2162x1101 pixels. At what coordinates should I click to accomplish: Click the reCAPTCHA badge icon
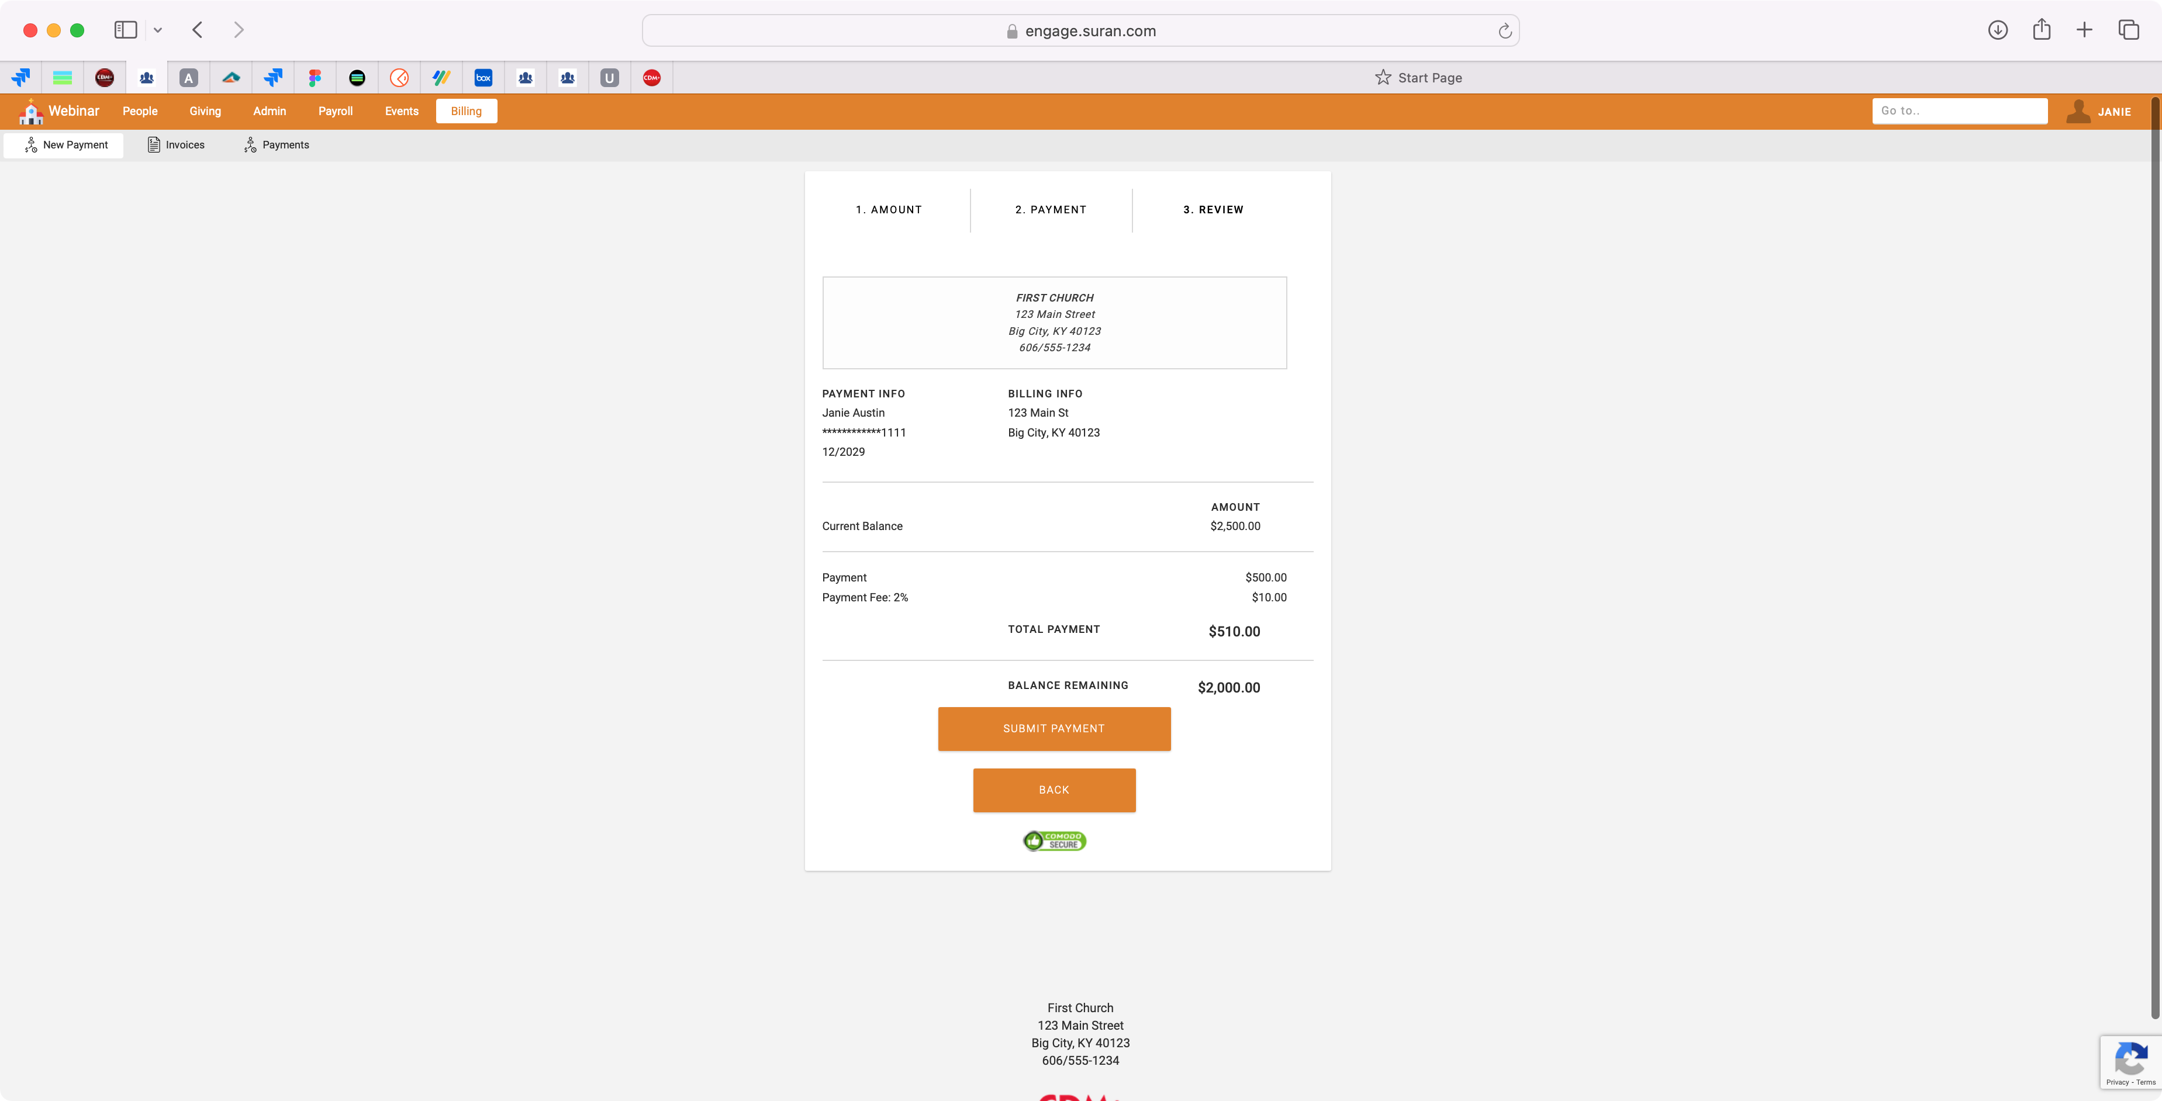(x=2131, y=1057)
